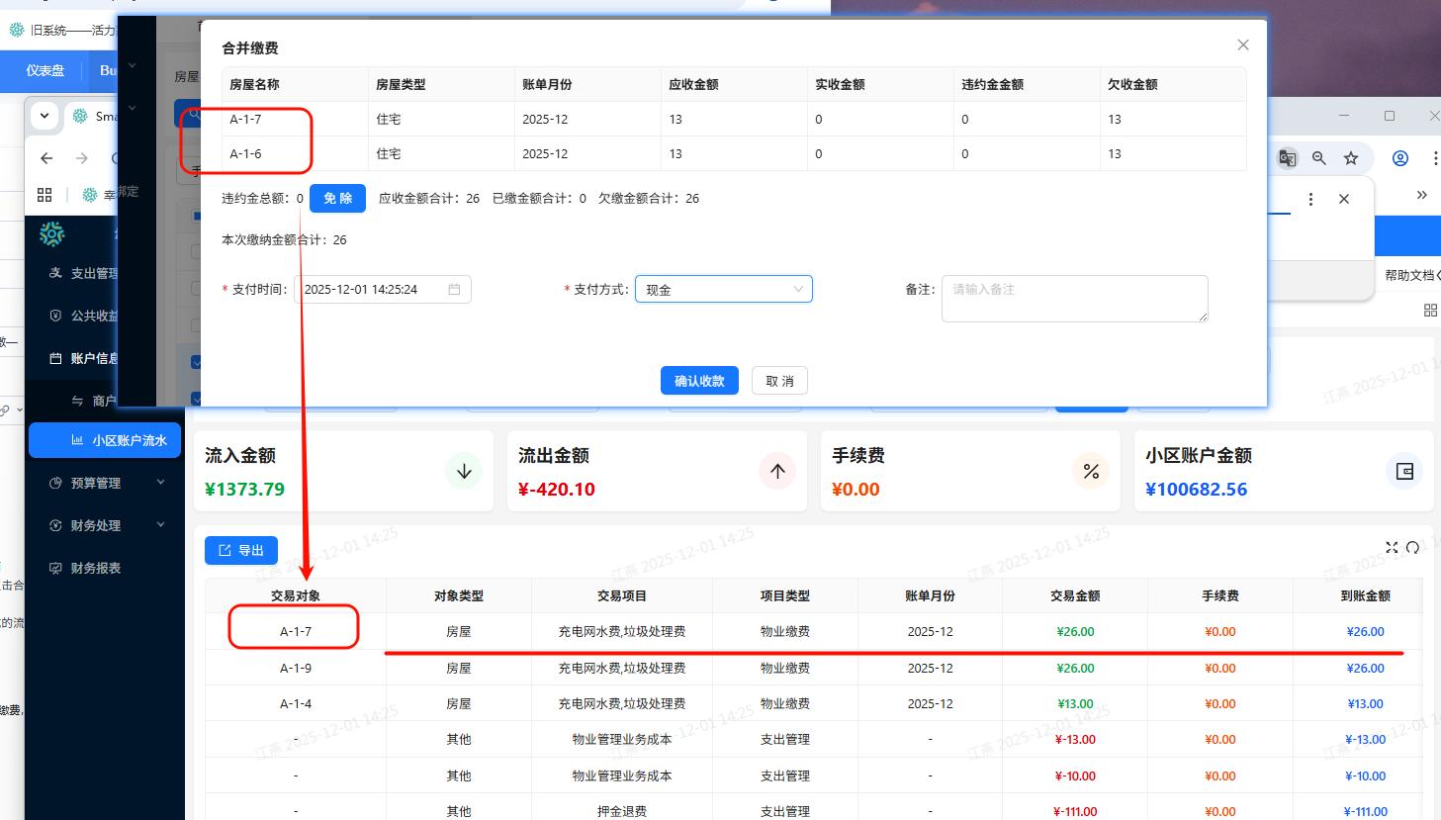Click the 流入金额 down-arrow icon
1441x820 pixels.
(464, 471)
